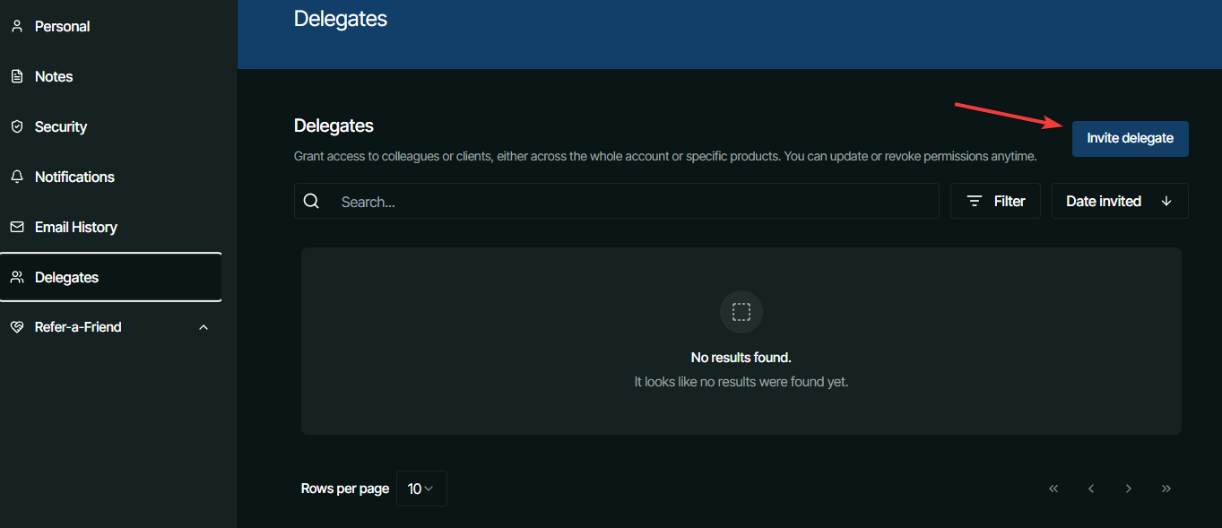
Task: Open the Filter panel
Action: coord(995,200)
